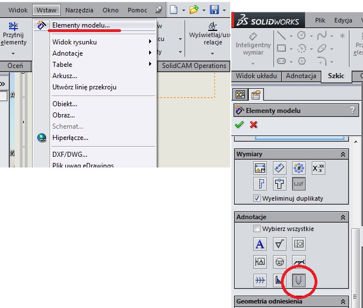Switch to the Oceń tab
This screenshot has width=363, height=308.
pos(15,66)
